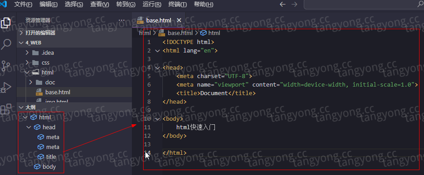
Task: Fold the html tag at line 2
Action: (x=157, y=51)
